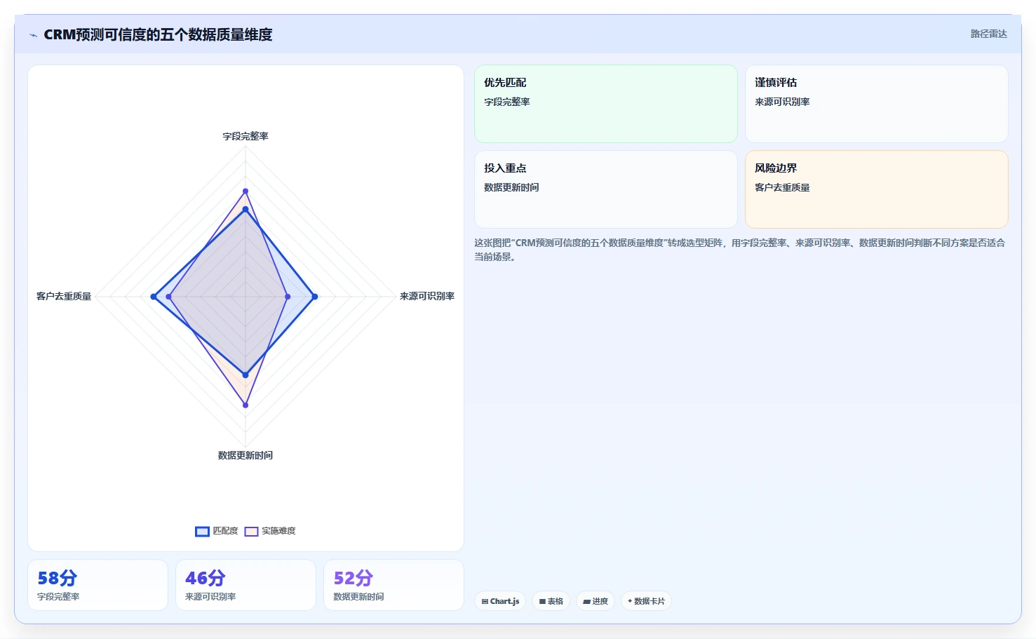Image resolution: width=1036 pixels, height=639 pixels.
Task: Click the outer blue point toward 客户去重质量
Action: coord(154,297)
